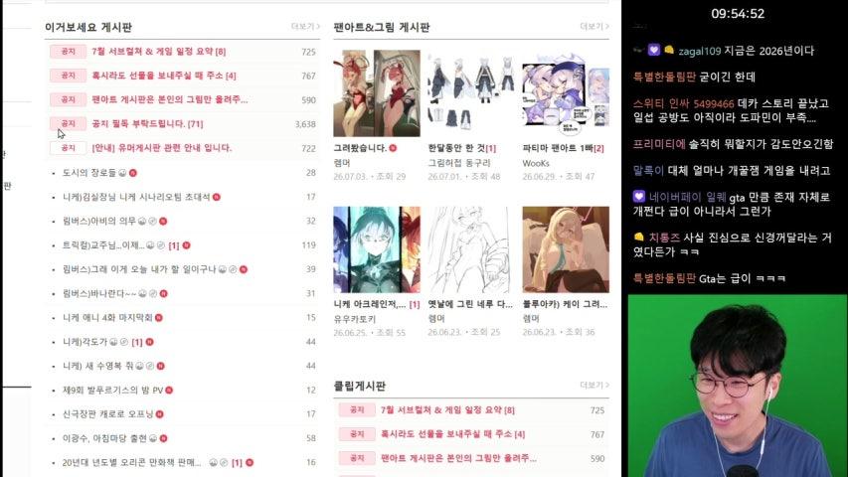Screen dimensions: 848x477
Task: Open notice 혹시라도 선물을 보내주실 때 주소 in 이거보세요 게시판
Action: (164, 76)
